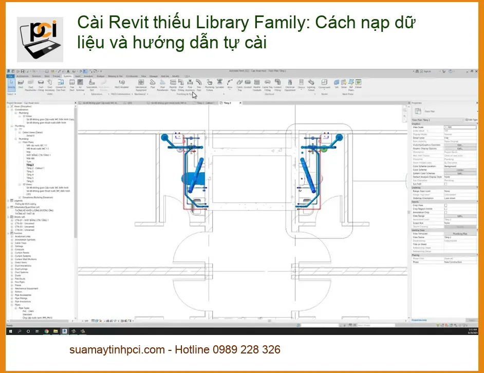This screenshot has height=373, width=484.
Task: Select the Pipe tool
Action: [x=153, y=84]
